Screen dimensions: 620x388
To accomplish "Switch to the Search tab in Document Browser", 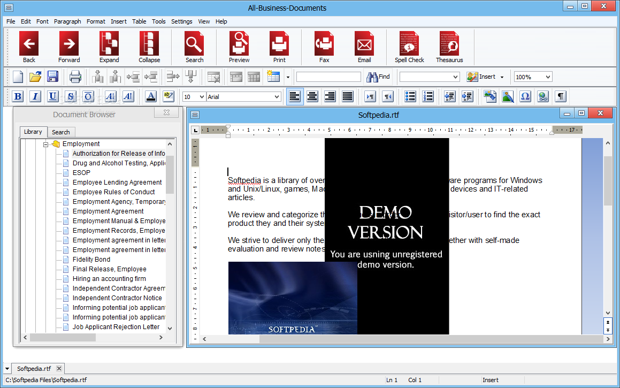I will pyautogui.click(x=61, y=132).
